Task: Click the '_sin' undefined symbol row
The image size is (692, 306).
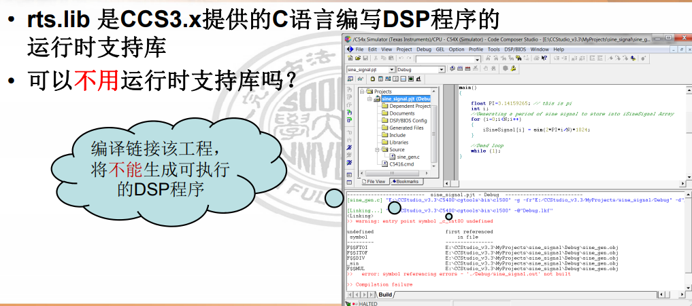Action: click(483, 263)
